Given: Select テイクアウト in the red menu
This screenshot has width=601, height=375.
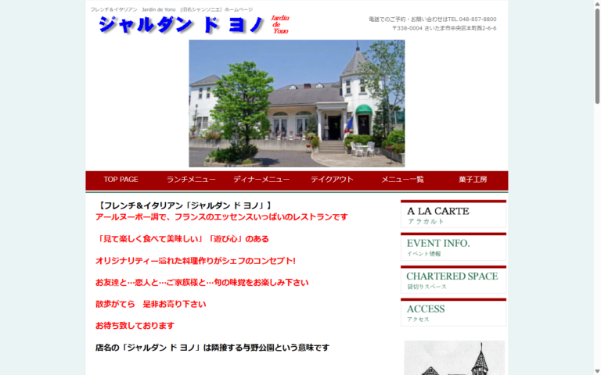Looking at the screenshot, I should click(332, 180).
